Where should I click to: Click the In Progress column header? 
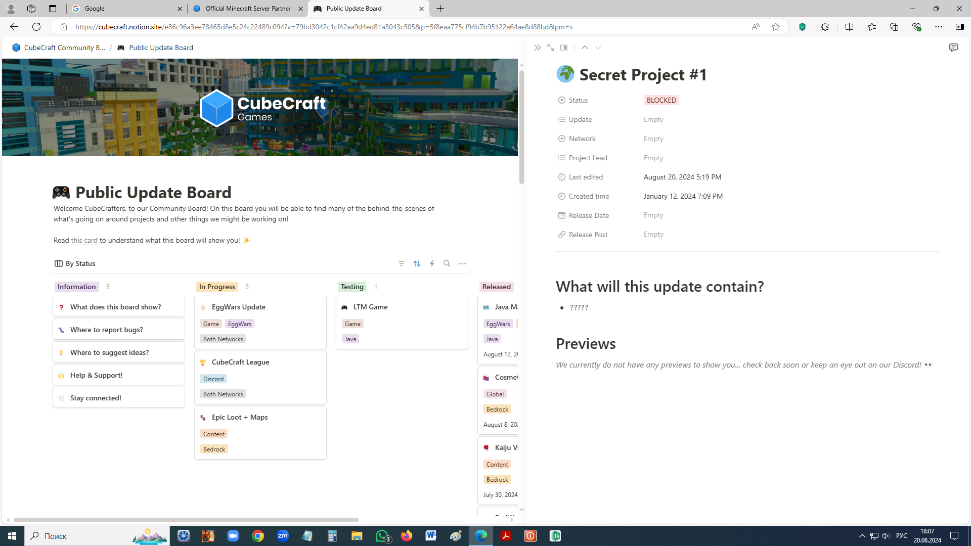click(217, 287)
